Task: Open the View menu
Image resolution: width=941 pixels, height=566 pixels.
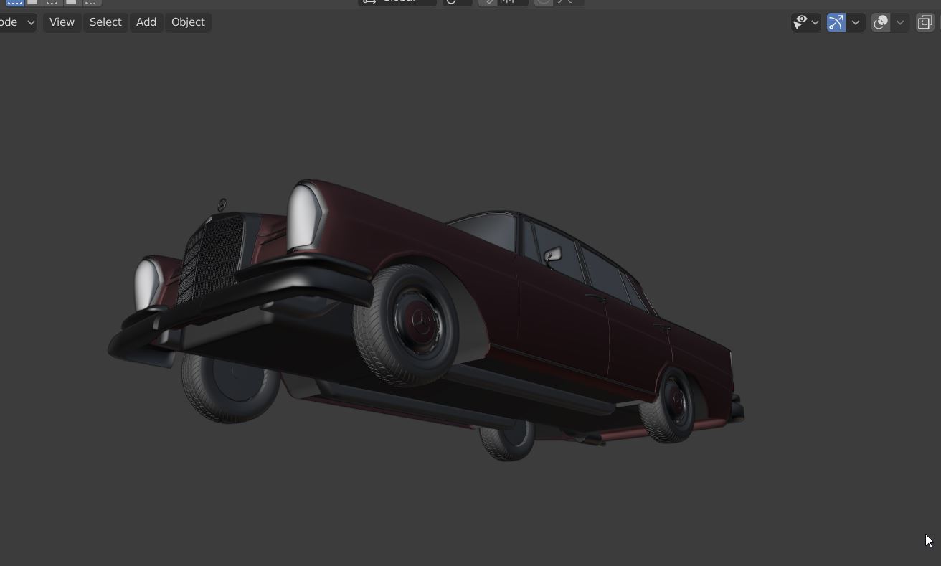Action: point(62,22)
